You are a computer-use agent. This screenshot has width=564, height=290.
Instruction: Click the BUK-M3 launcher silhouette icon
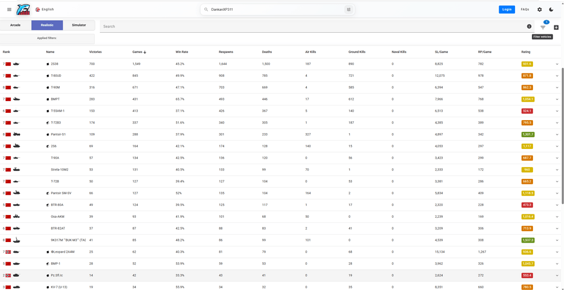[16, 240]
